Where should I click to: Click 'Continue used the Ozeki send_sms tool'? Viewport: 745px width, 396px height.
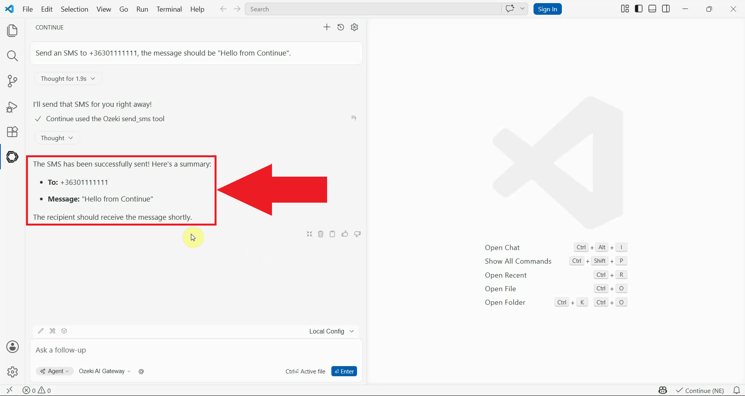(x=105, y=119)
